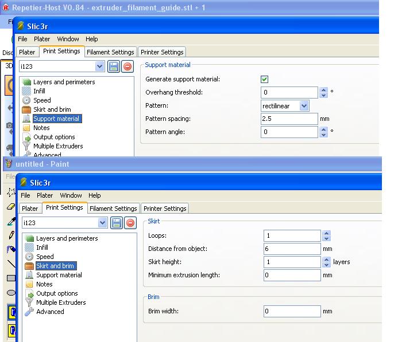This screenshot has width=398, height=342.
Task: Click the Infill hatch icon in upper window
Action: click(x=26, y=91)
